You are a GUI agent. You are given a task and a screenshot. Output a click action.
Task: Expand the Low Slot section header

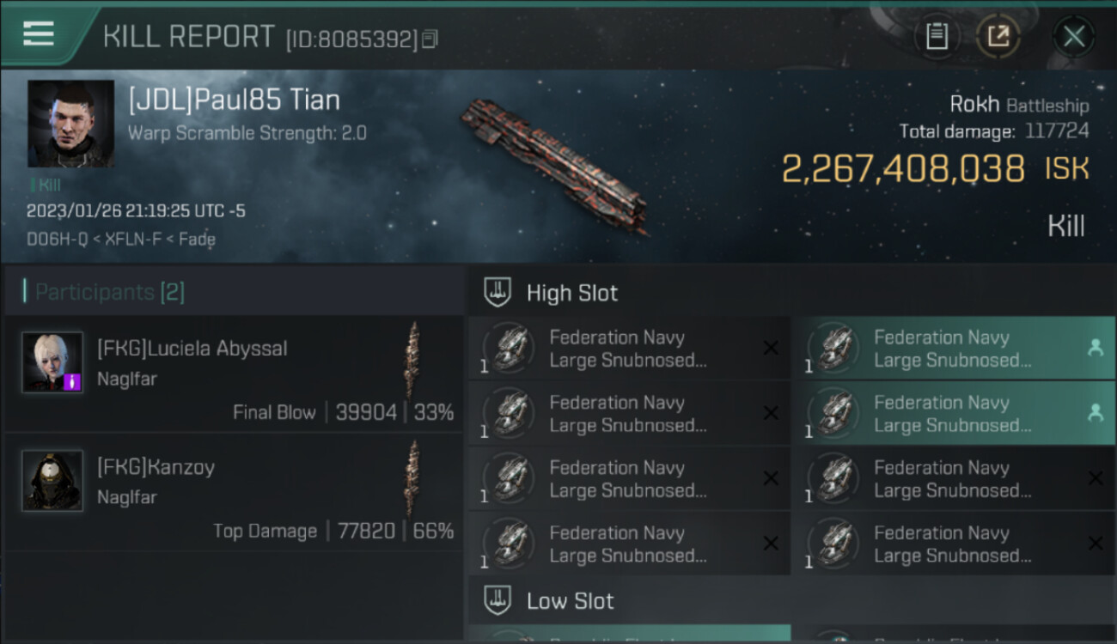570,600
